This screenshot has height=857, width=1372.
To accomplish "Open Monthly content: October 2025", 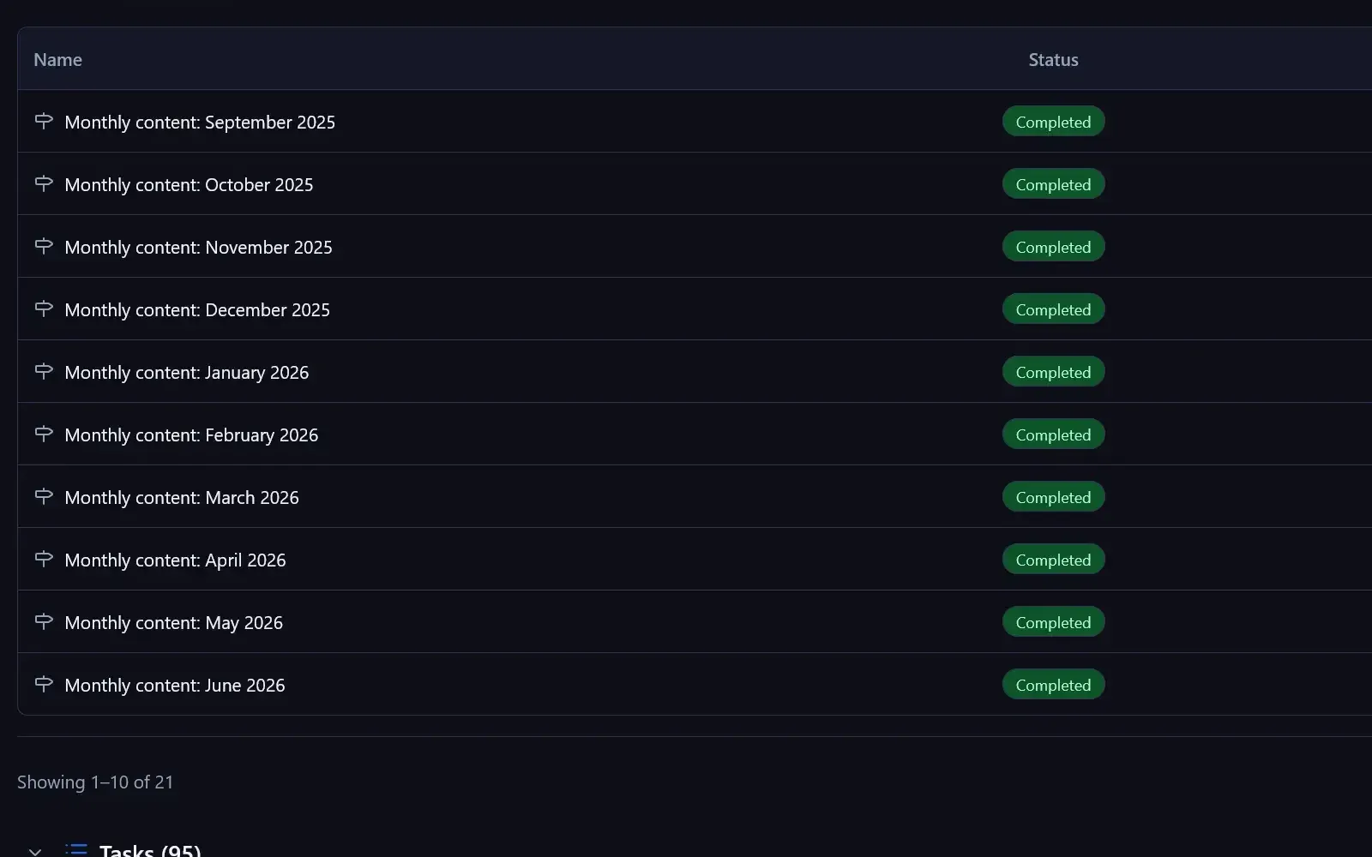I will click(x=189, y=185).
